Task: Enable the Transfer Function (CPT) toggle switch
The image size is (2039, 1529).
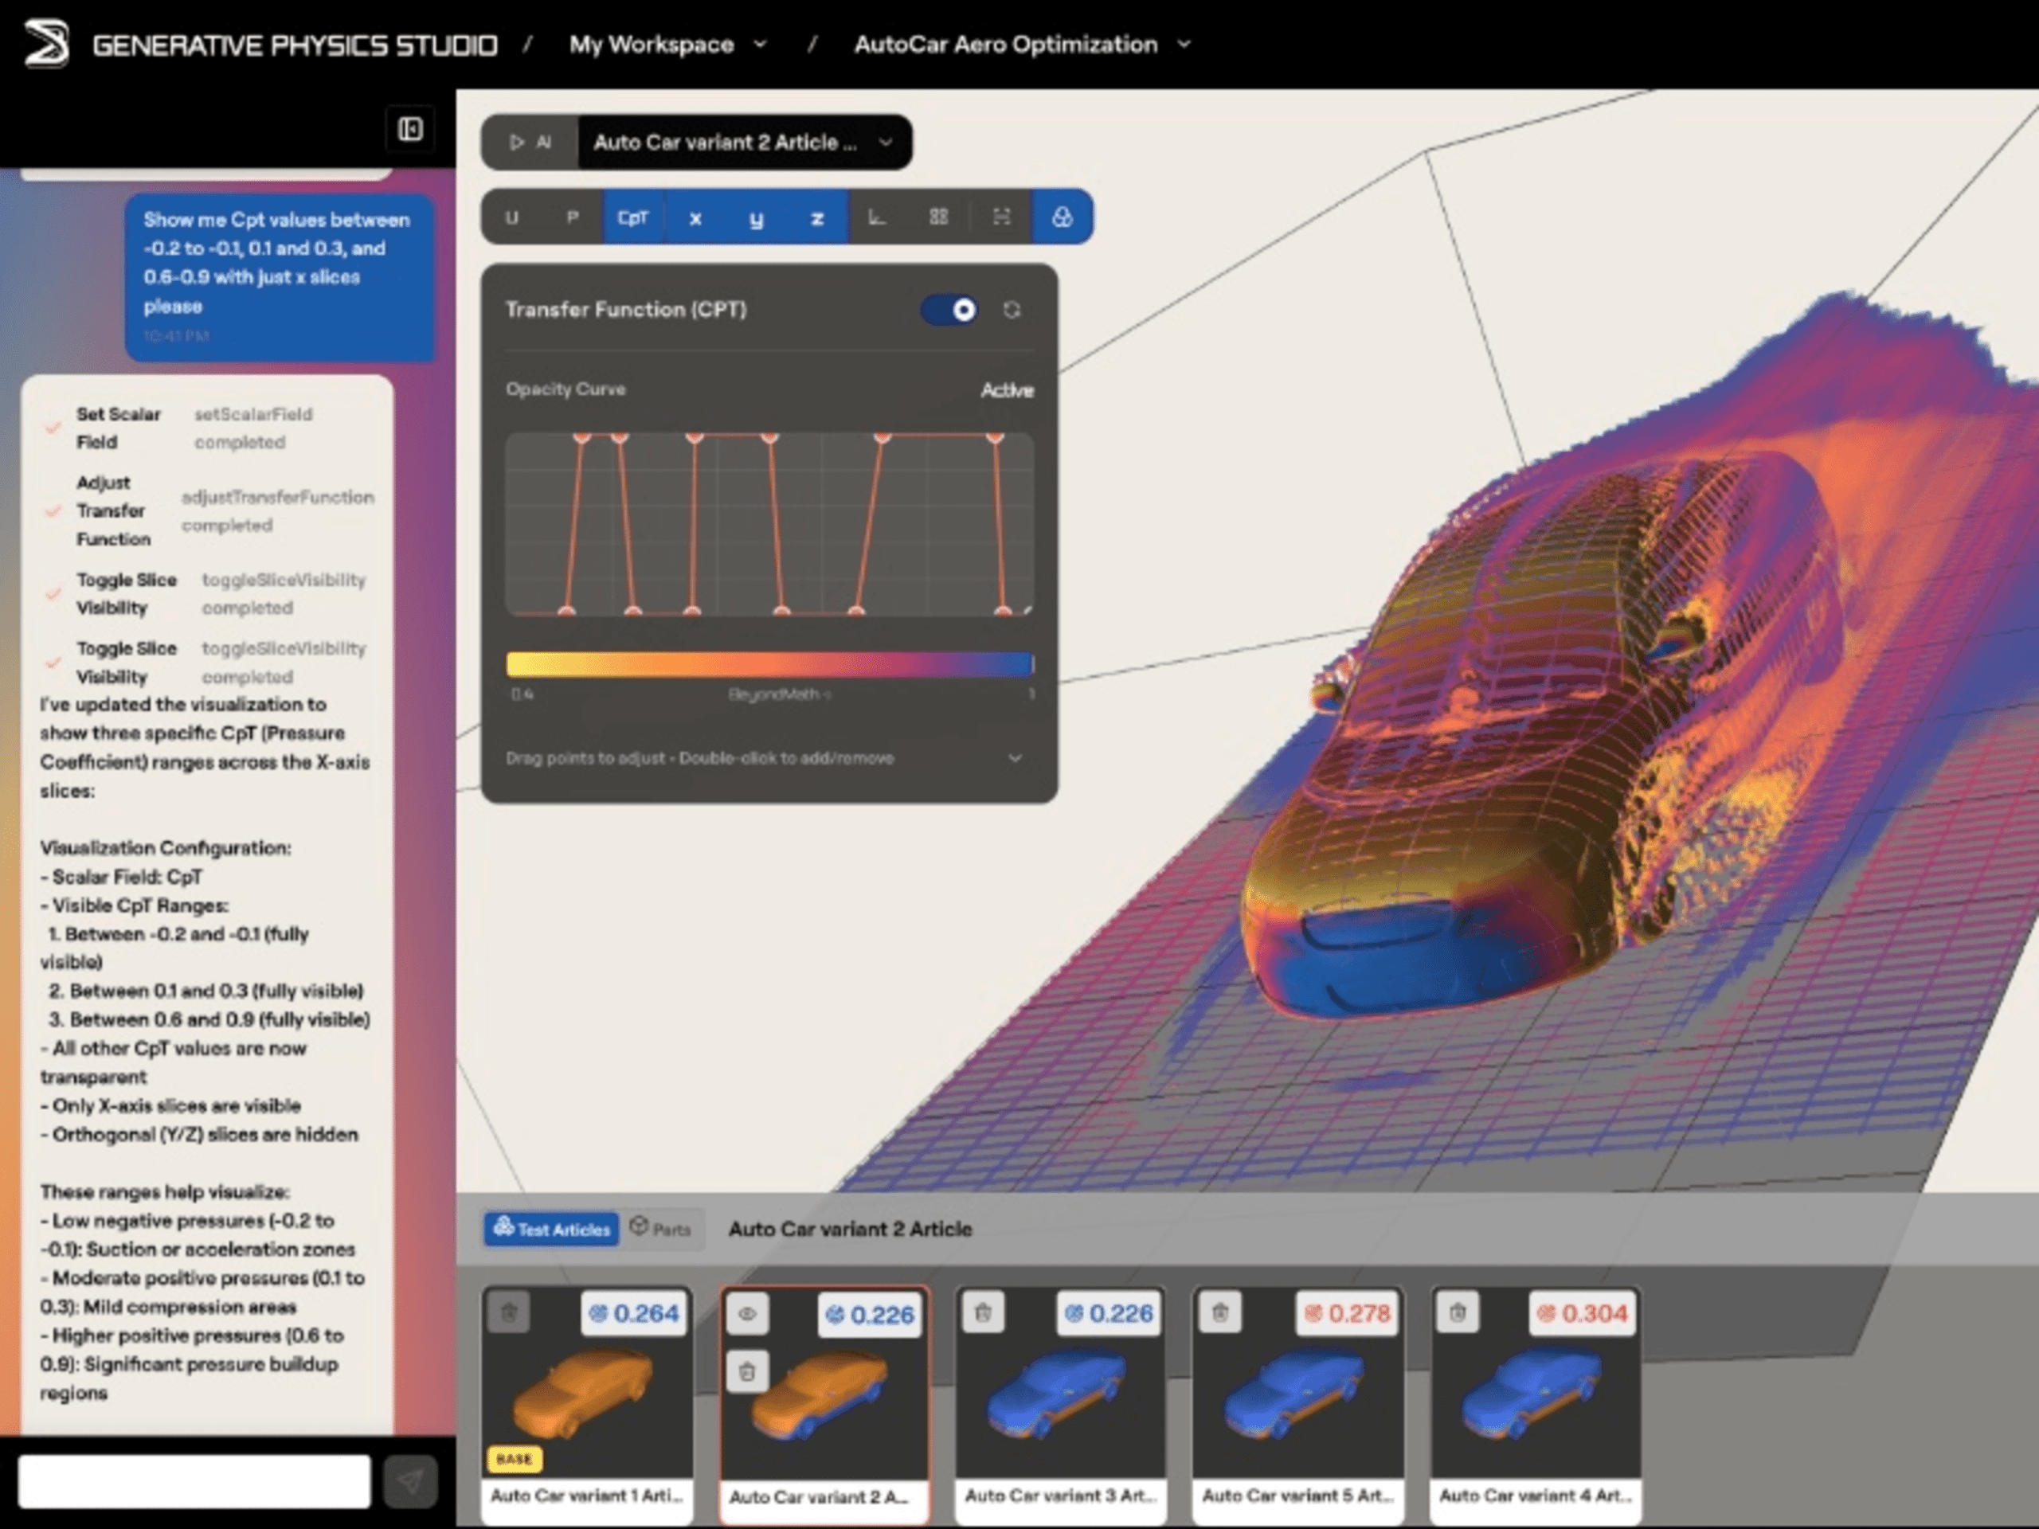Action: coord(949,311)
